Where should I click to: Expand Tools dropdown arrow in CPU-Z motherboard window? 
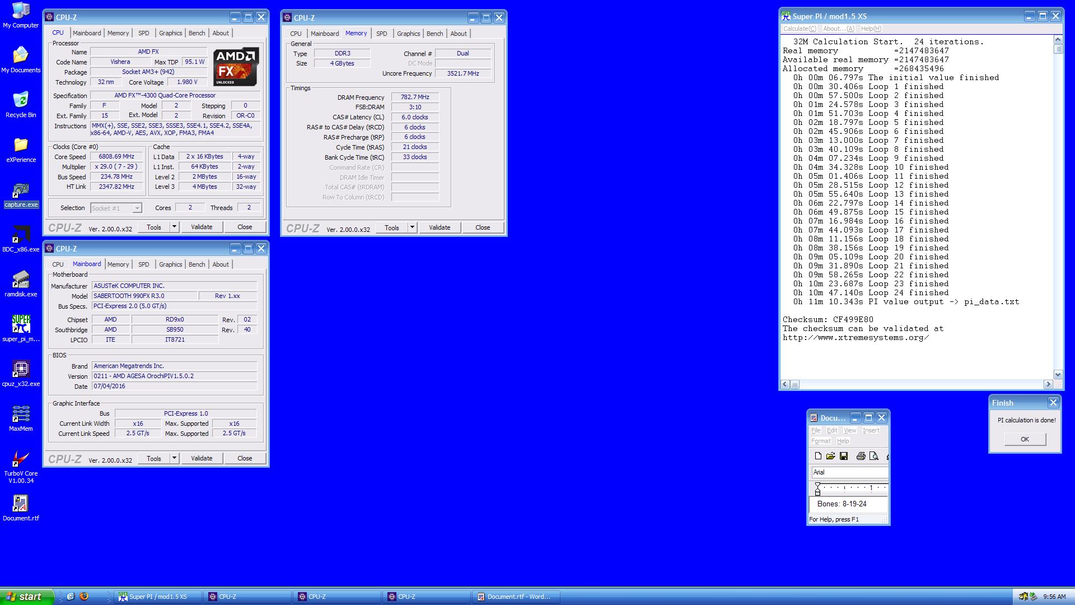(174, 458)
